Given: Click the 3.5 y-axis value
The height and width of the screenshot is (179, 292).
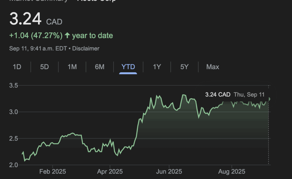Looking at the screenshot, I should (x=13, y=85).
